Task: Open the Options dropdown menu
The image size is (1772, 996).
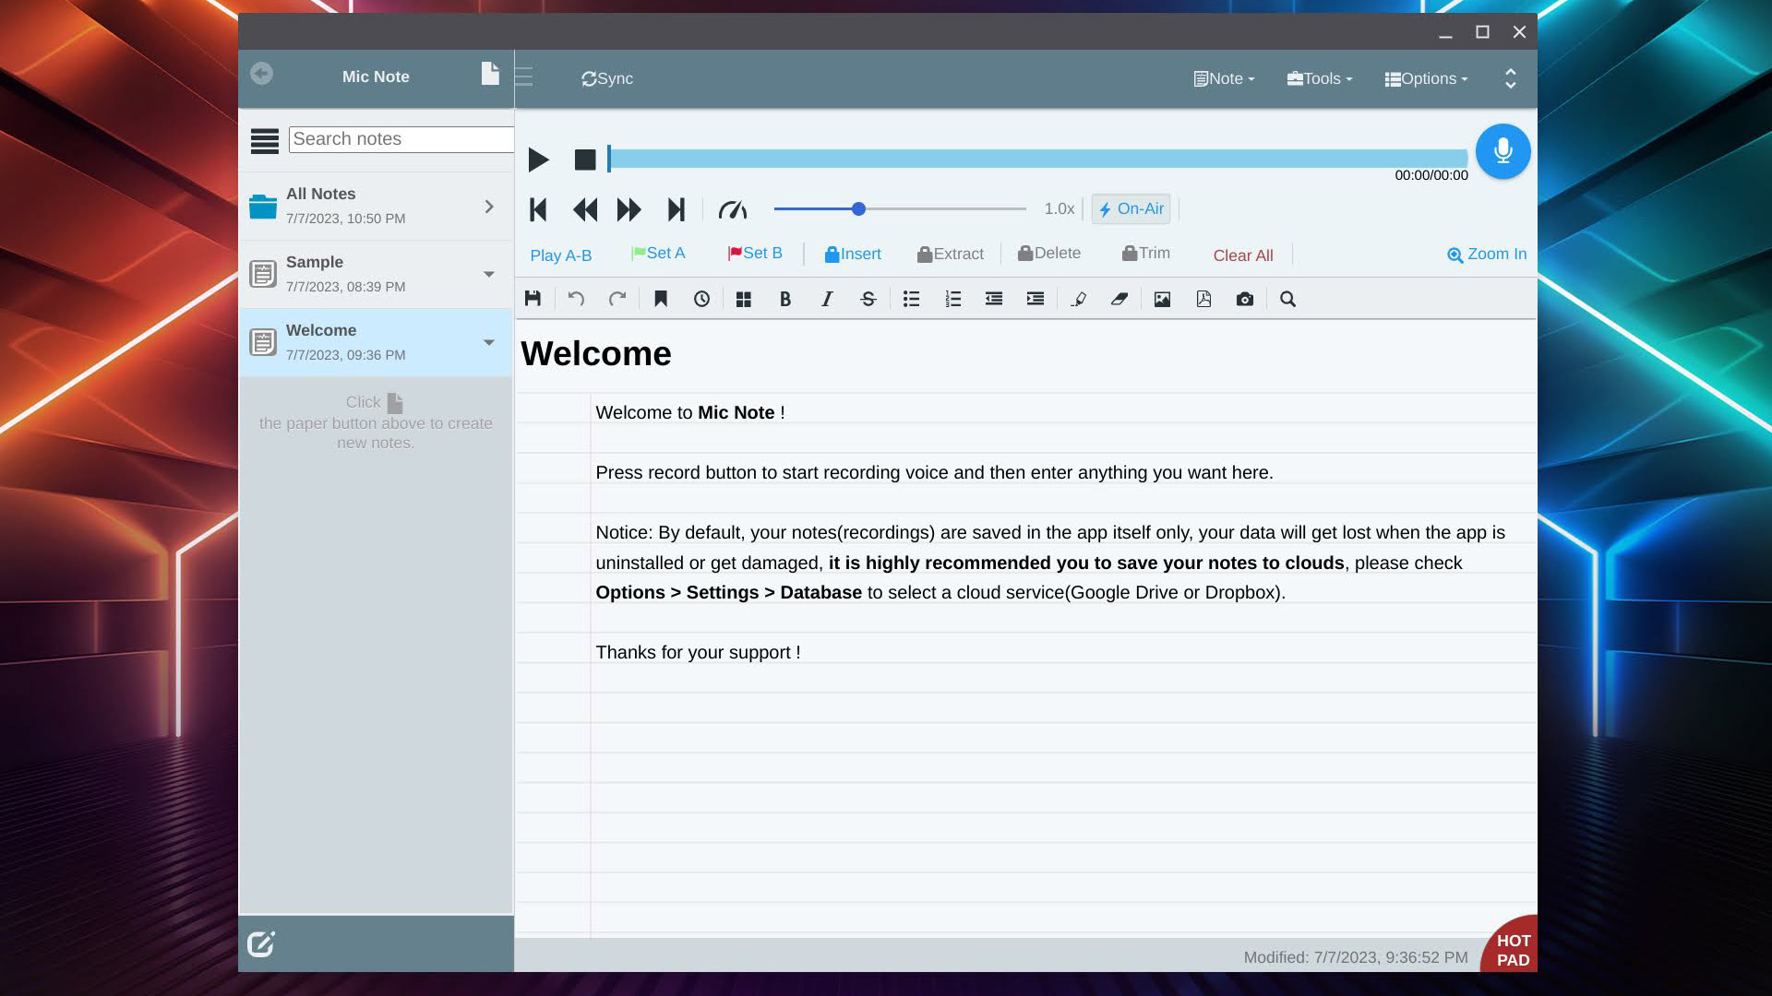Action: point(1426,79)
